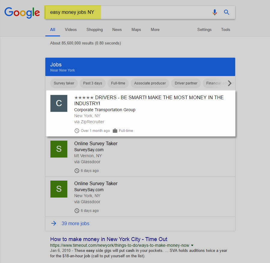The image size is (270, 263).
Task: Open Settings menu
Action: [x=205, y=30]
